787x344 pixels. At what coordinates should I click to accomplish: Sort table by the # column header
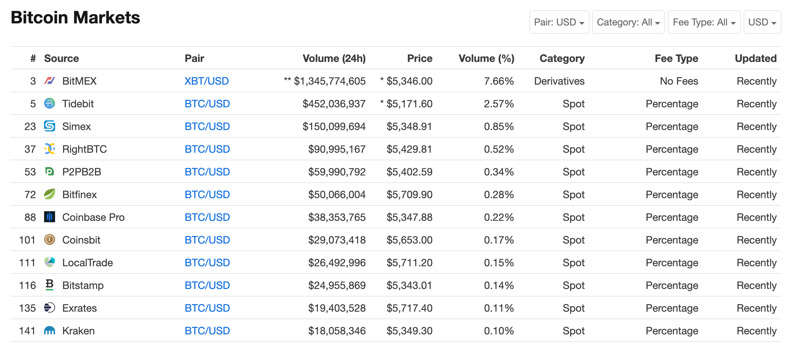tap(33, 58)
